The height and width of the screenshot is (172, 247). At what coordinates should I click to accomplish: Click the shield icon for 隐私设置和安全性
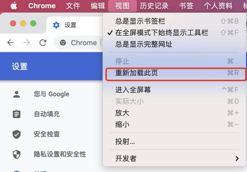17,154
